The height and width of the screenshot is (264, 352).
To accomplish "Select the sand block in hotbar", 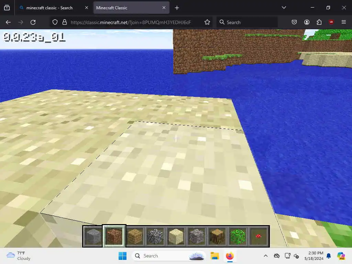I will click(176, 236).
